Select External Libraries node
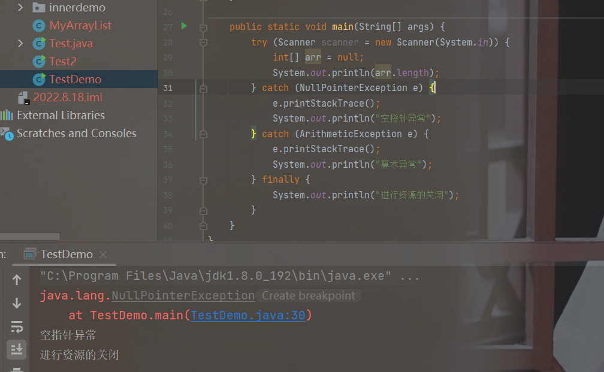This screenshot has height=372, width=604. tap(61, 115)
